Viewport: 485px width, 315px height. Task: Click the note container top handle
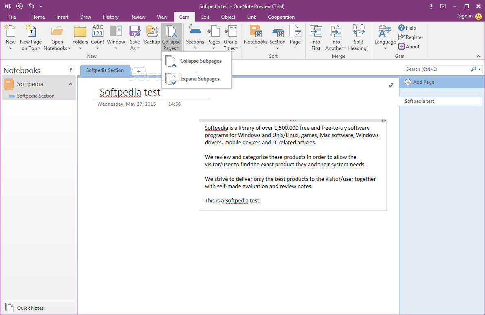293,121
